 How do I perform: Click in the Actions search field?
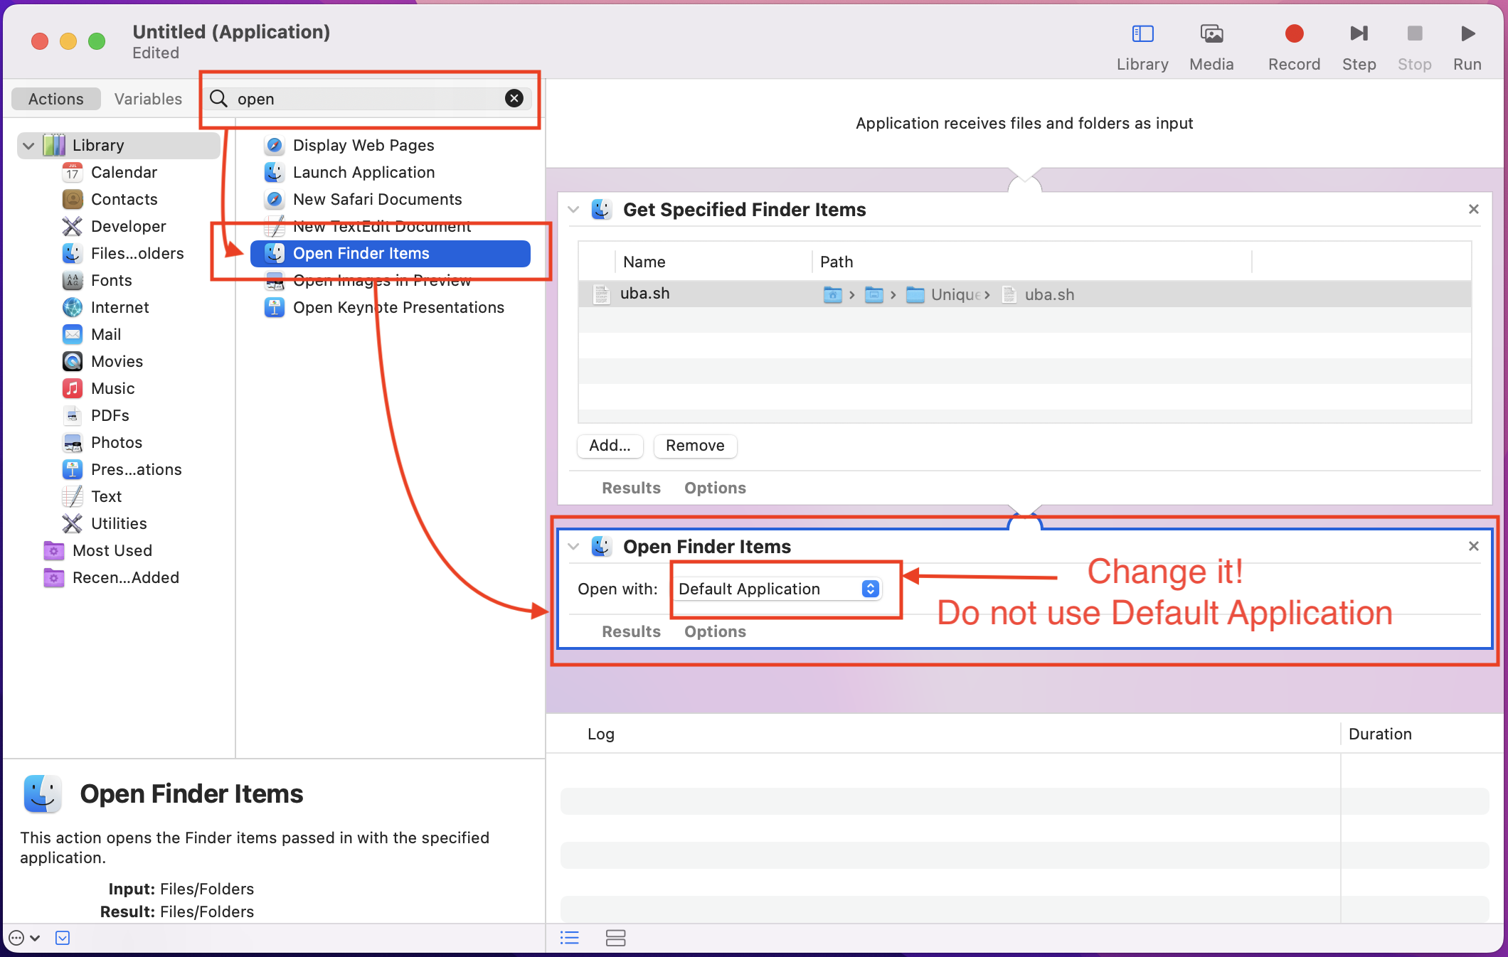[x=369, y=98]
